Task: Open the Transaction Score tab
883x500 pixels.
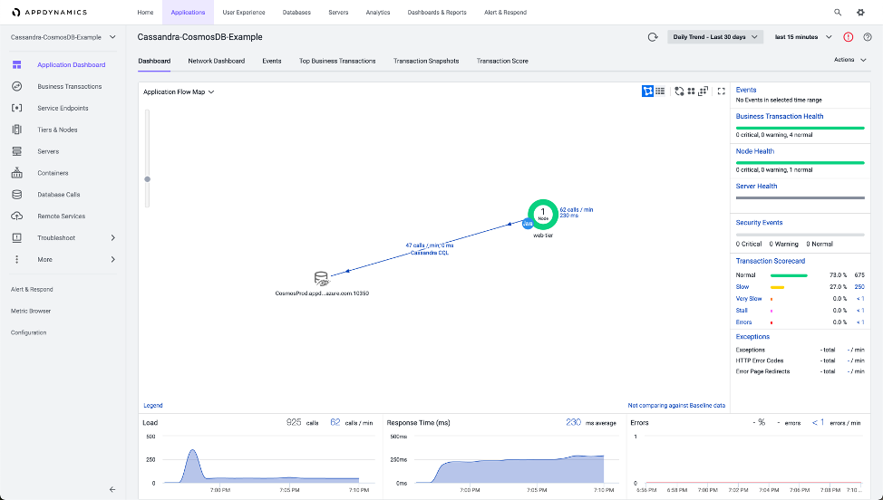Action: (502, 61)
